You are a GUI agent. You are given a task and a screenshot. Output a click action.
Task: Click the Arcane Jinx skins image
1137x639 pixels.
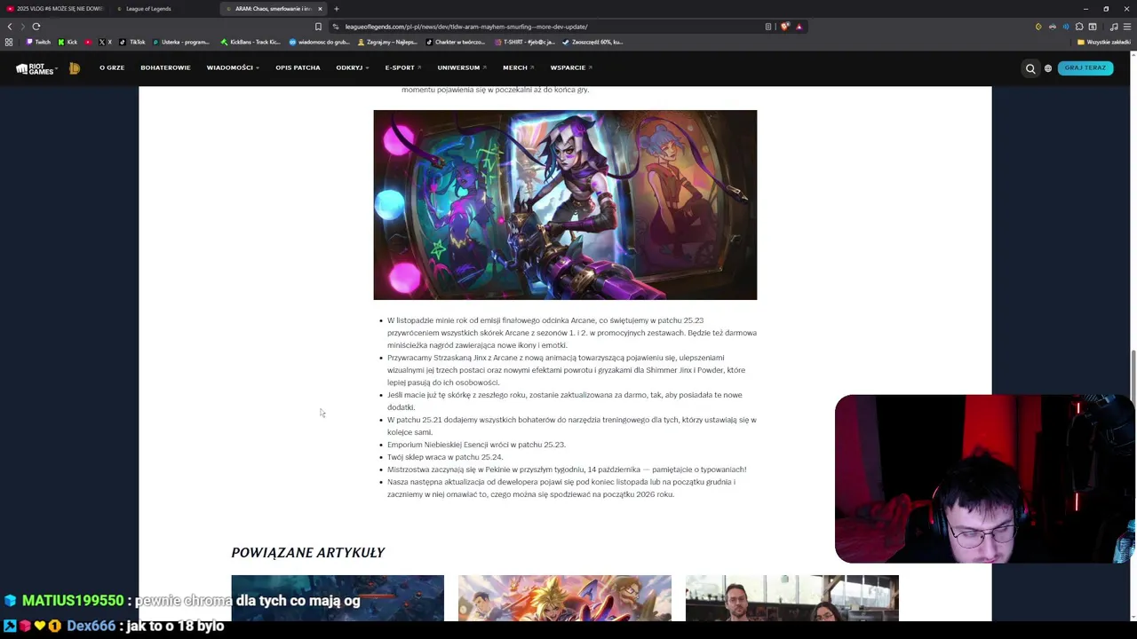pyautogui.click(x=565, y=205)
